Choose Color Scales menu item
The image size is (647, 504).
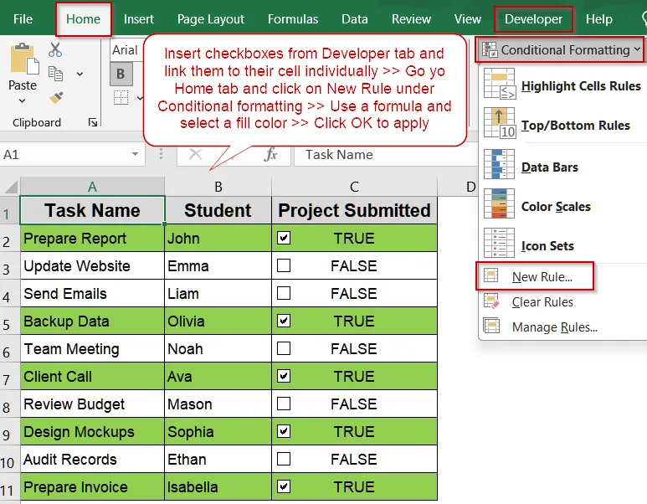pyautogui.click(x=563, y=205)
